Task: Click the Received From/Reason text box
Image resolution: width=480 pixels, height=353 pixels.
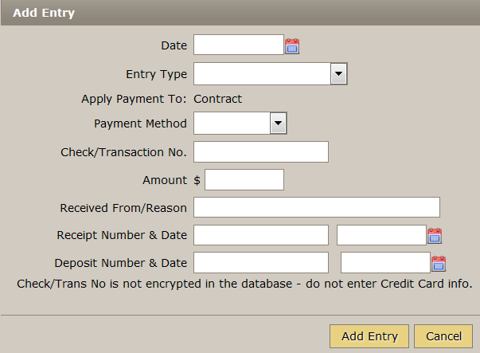Action: (317, 207)
